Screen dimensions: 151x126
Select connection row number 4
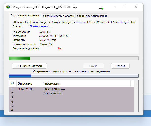[x=71, y=102]
